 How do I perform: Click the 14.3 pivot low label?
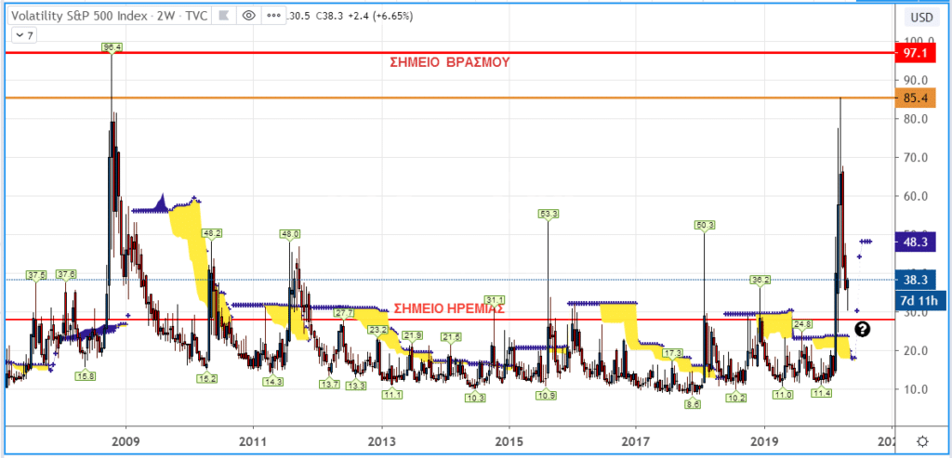click(273, 382)
